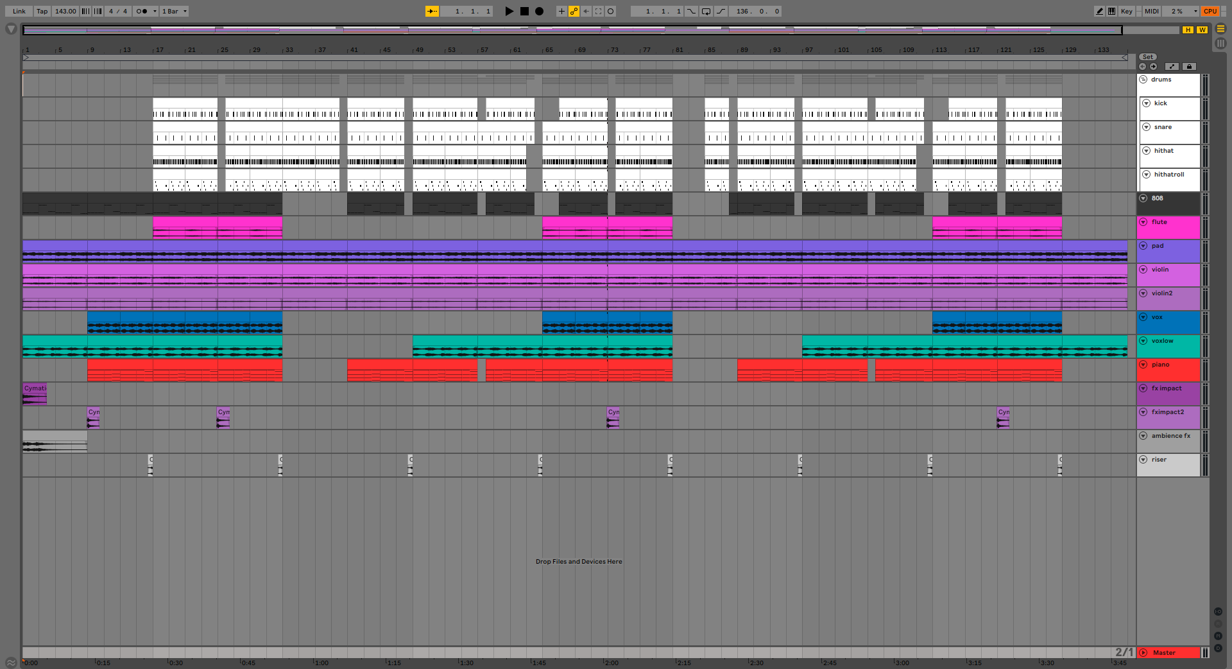Click the Set locator button
The height and width of the screenshot is (669, 1232).
[x=1148, y=57]
